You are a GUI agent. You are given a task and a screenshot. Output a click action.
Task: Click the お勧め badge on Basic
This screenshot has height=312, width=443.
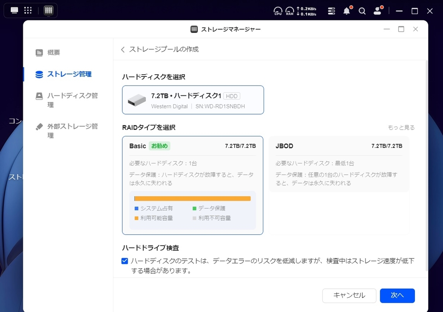pyautogui.click(x=159, y=146)
